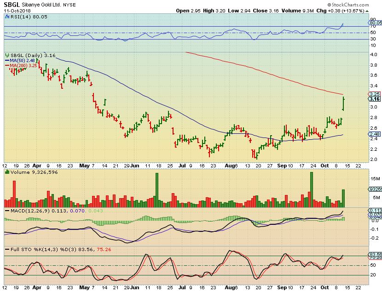Click the High 3.20 value

point(214,11)
